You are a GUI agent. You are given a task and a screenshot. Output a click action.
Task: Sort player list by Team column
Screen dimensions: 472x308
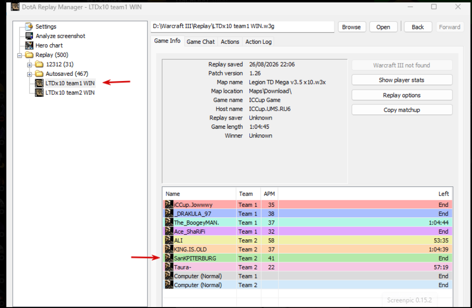pos(249,194)
